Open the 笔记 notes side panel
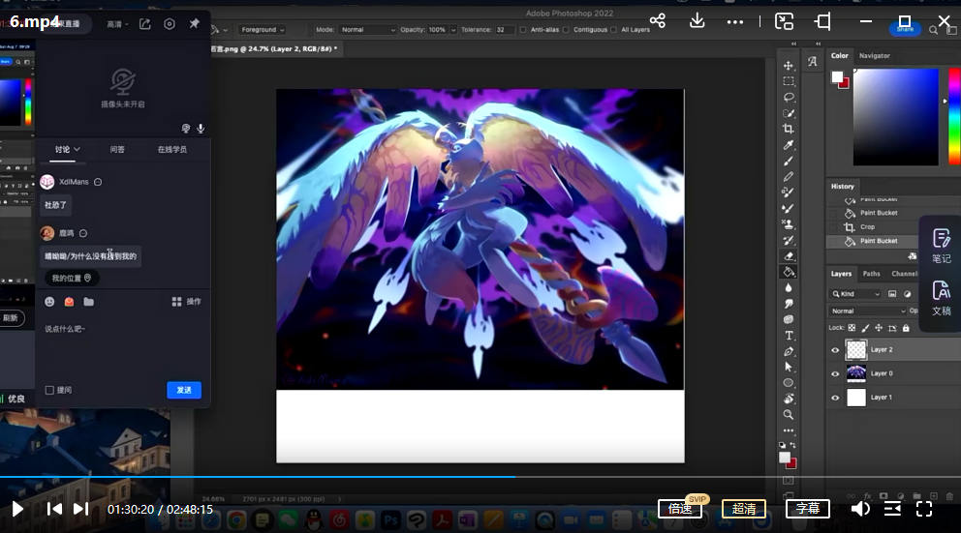The height and width of the screenshot is (533, 961). [x=941, y=245]
